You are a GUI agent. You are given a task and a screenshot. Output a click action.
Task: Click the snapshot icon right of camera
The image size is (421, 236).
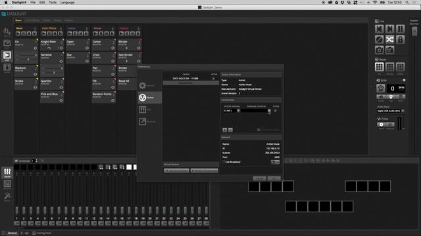tap(389, 50)
